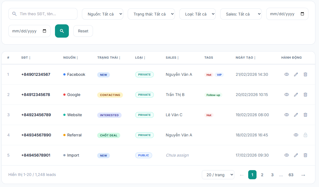The width and height of the screenshot is (319, 187).
Task: Click the red Hot tag on Website lead
Action: click(x=209, y=115)
